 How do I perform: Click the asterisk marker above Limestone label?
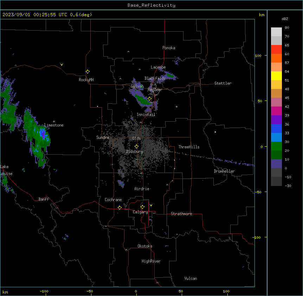coord(54,122)
